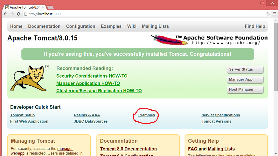Image resolution: width=278 pixels, height=156 pixels.
Task: Open the JDBC DataSources link
Action: tap(91, 121)
